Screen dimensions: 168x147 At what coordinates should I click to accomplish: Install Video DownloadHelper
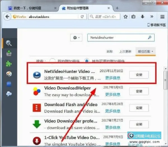coord(139,91)
